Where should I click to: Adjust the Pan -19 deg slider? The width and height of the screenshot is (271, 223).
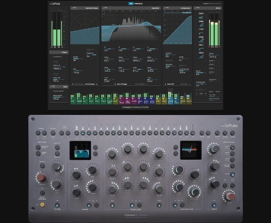(78, 71)
